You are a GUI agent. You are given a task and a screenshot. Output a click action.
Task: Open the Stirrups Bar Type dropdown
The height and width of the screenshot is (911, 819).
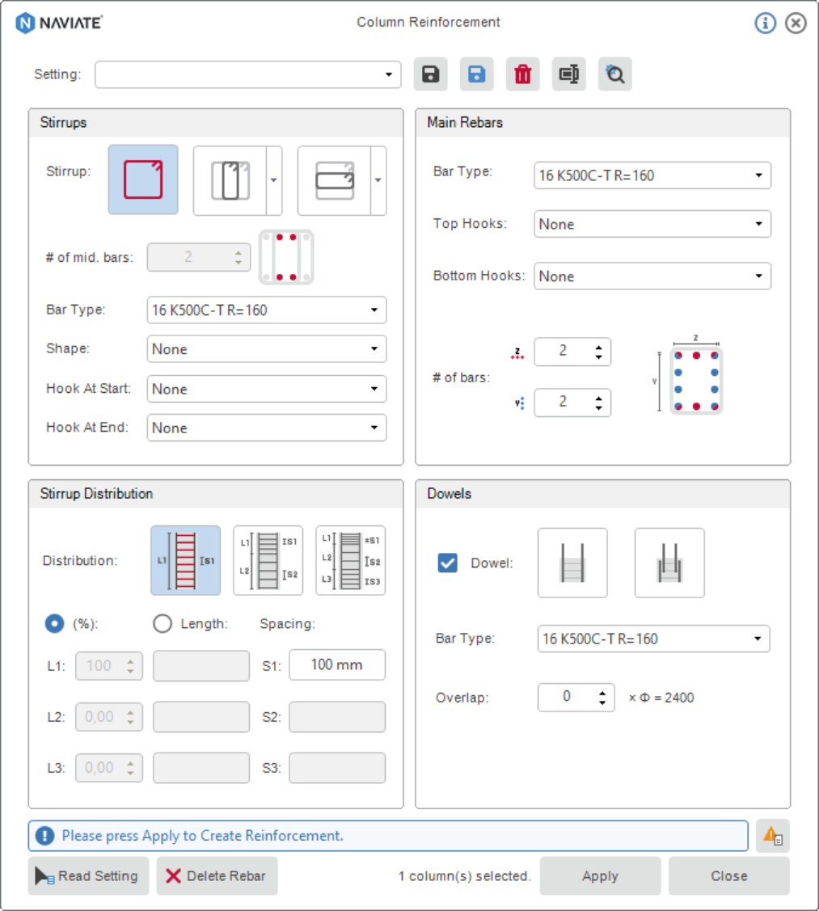click(267, 310)
